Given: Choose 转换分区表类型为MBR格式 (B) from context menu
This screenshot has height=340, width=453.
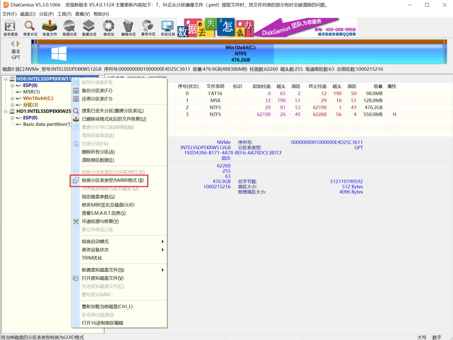Looking at the screenshot, I should [112, 180].
